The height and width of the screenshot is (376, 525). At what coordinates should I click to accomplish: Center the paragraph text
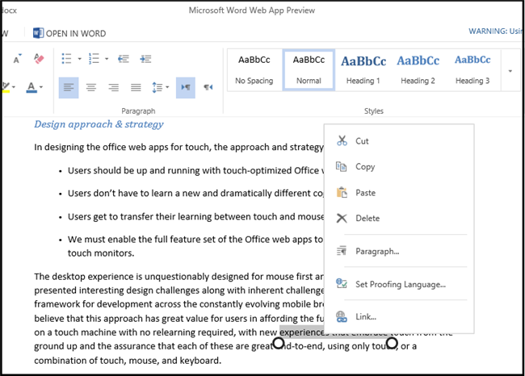(91, 88)
